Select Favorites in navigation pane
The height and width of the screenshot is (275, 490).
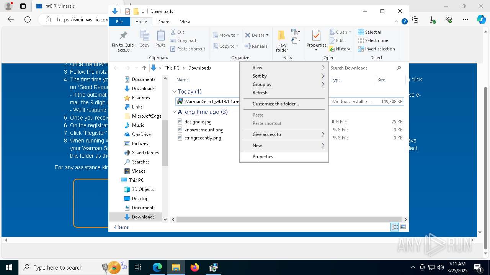tap(141, 98)
